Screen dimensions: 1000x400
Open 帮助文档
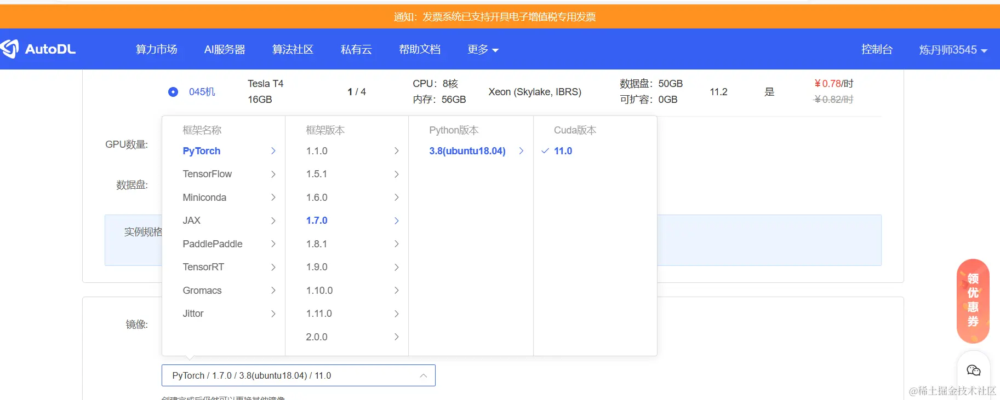(x=420, y=49)
